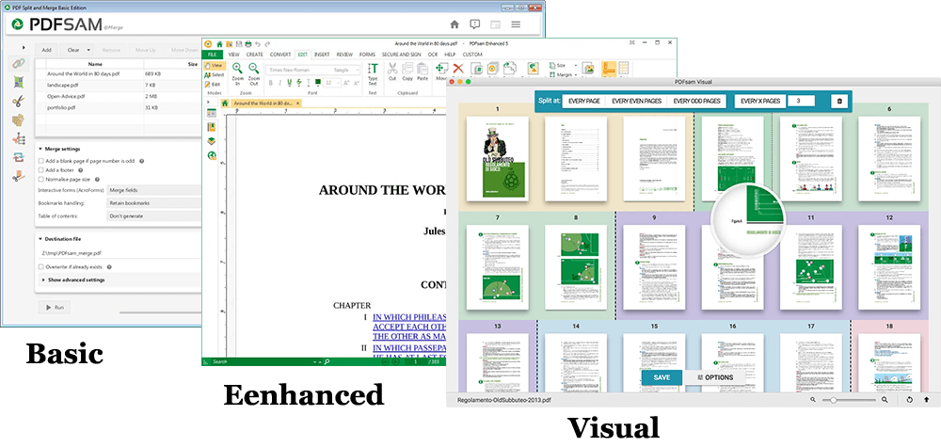Switch to the CONVERT ribbon tab
941x447 pixels.
click(280, 54)
